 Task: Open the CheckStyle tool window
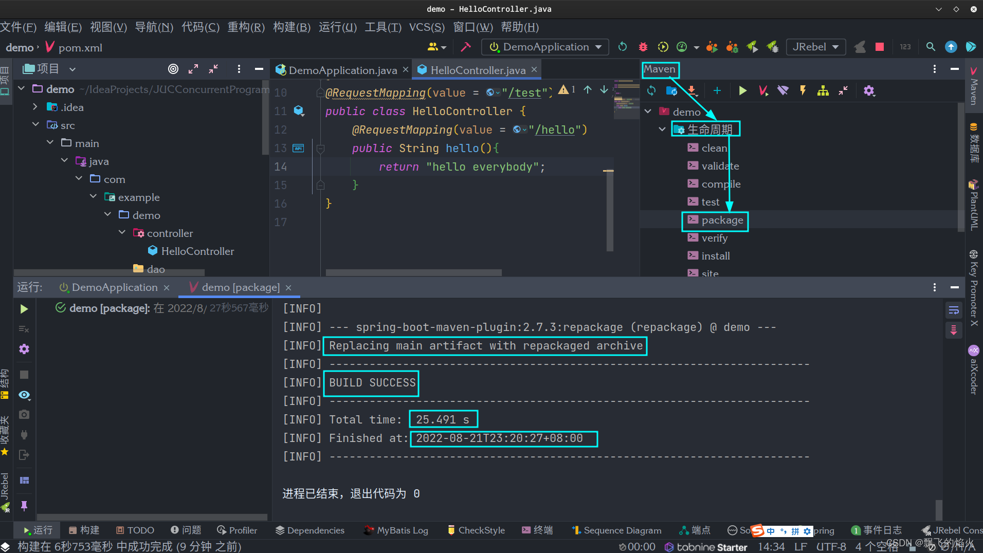(x=476, y=530)
